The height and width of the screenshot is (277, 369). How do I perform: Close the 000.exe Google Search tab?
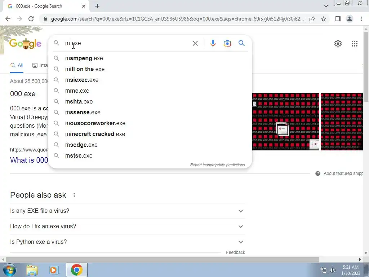pyautogui.click(x=84, y=6)
